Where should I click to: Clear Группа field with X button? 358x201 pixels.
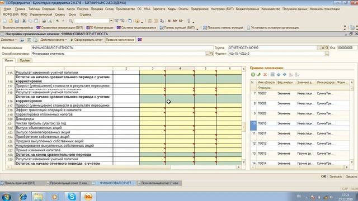323,48
